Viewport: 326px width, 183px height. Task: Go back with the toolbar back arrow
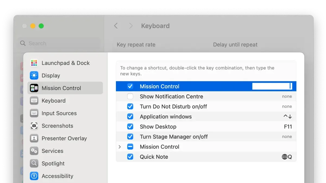point(116,26)
